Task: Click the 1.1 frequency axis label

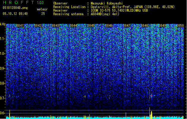Action: point(2,39)
